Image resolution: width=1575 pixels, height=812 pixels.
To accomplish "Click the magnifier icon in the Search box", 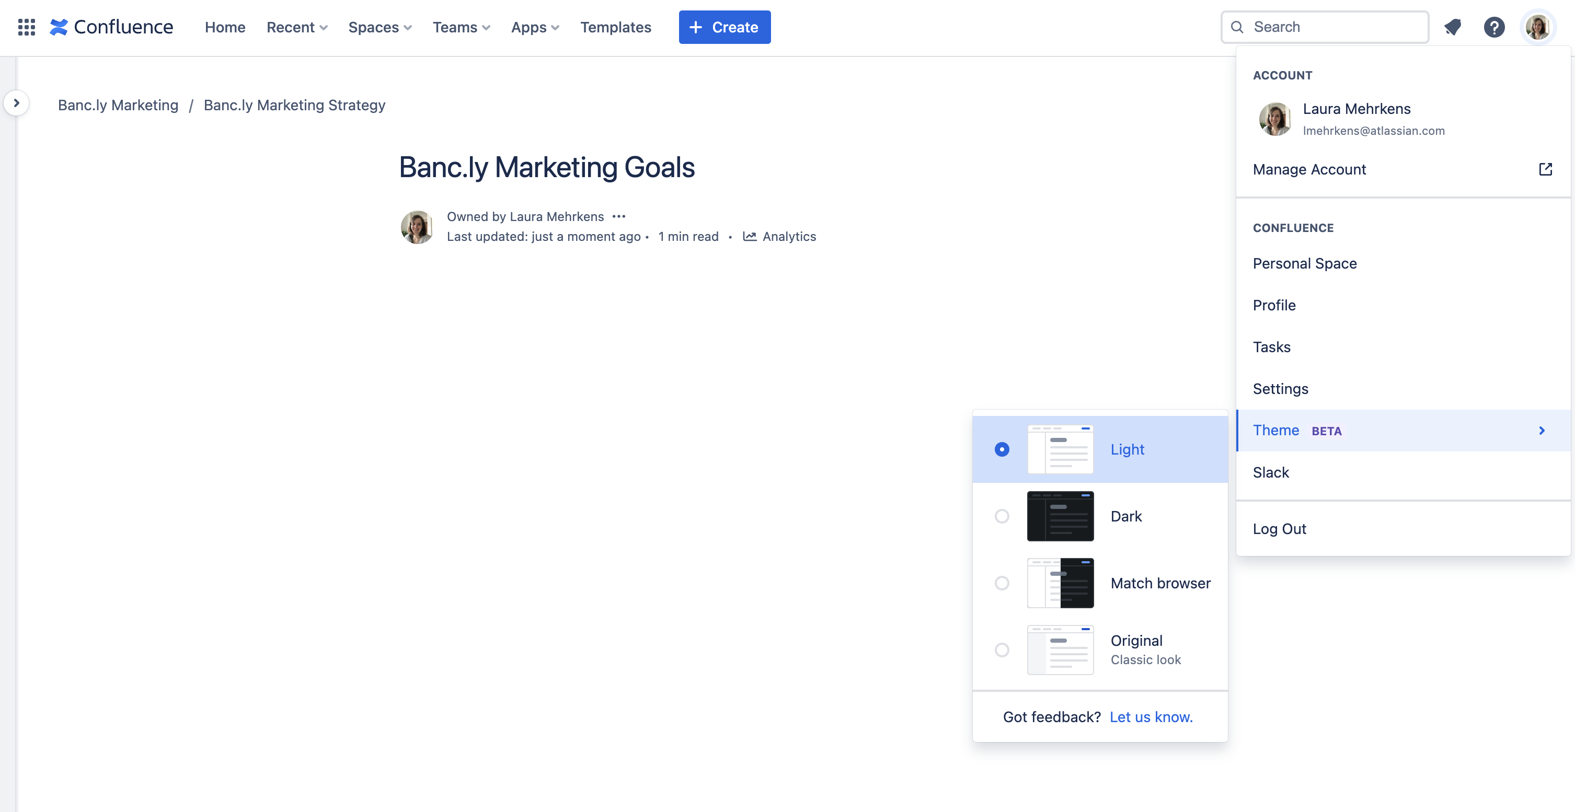I will (x=1237, y=27).
